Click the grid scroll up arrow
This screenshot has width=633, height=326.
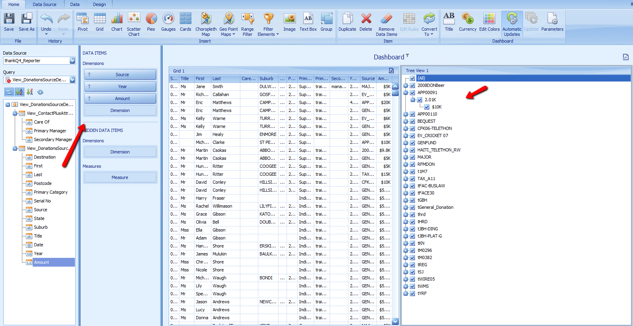[x=395, y=86]
